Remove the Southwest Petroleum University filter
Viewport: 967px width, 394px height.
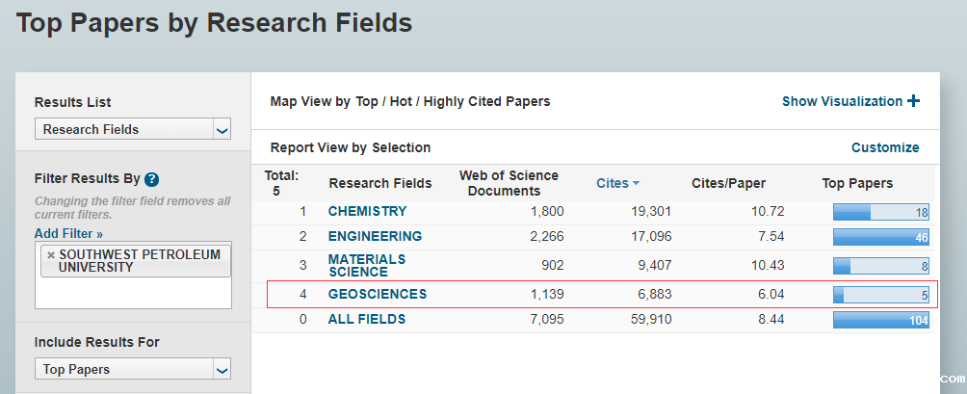pyautogui.click(x=51, y=255)
